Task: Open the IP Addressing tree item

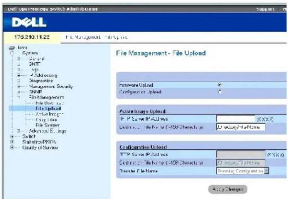Action: click(x=44, y=75)
